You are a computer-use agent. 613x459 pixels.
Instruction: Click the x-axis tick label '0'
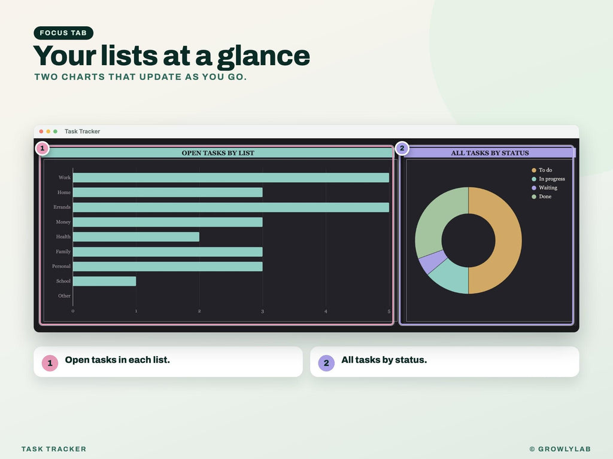pyautogui.click(x=72, y=311)
